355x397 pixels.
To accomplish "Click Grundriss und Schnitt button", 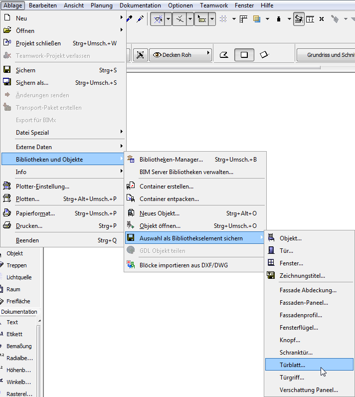I will tap(327, 55).
